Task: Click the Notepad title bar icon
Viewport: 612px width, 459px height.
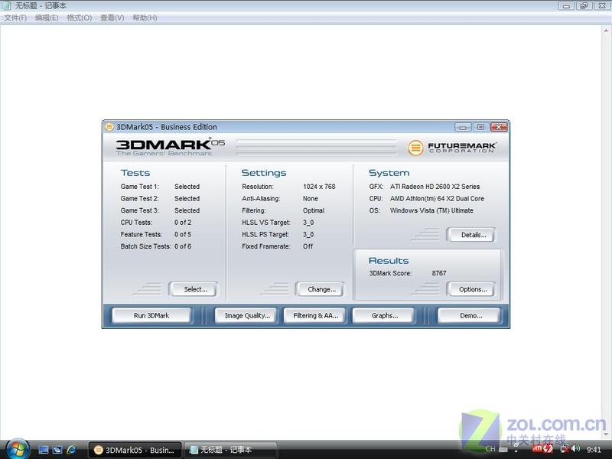Action: point(7,5)
